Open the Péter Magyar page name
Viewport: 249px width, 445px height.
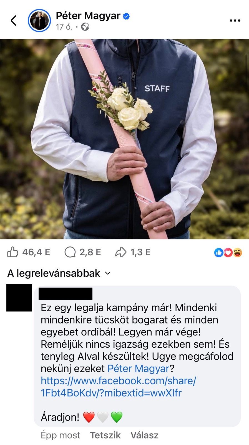(x=88, y=16)
